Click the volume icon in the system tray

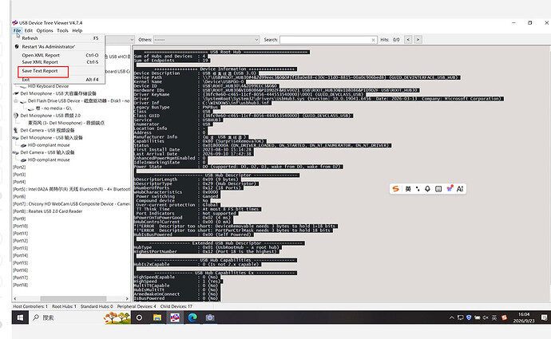[486, 317]
